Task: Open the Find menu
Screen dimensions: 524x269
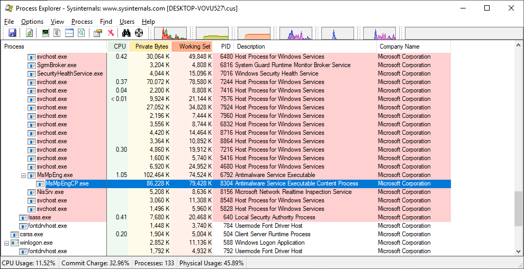Action: click(x=106, y=22)
